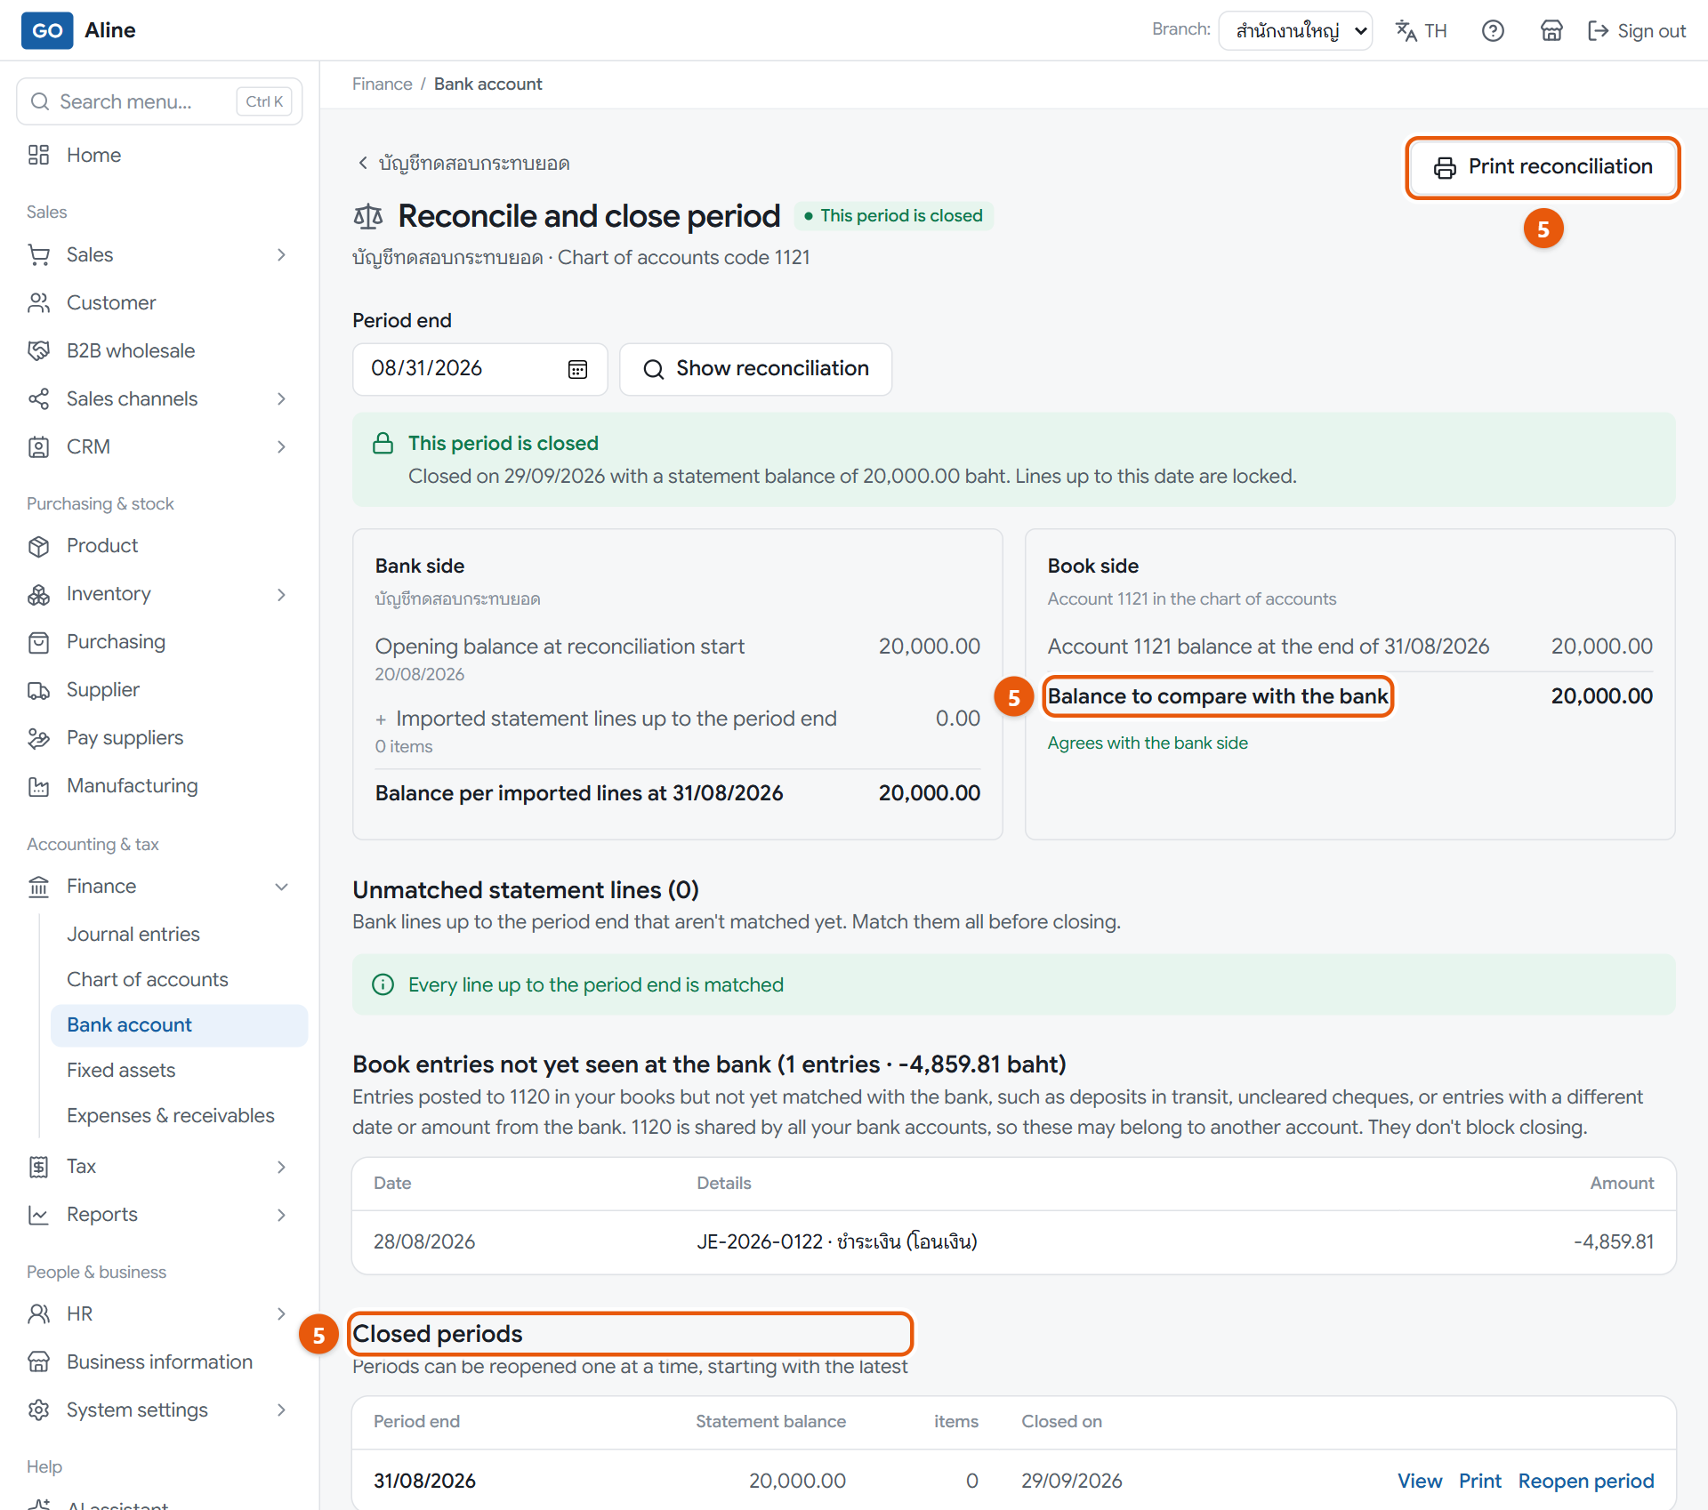The width and height of the screenshot is (1708, 1510).
Task: Open the store icon in header
Action: pyautogui.click(x=1551, y=31)
